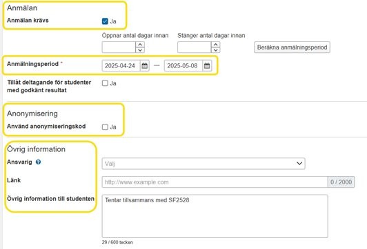Screen dimensions: 367x249
Task: Open calendar picker for start date 2025-04-24
Action: pyautogui.click(x=145, y=66)
